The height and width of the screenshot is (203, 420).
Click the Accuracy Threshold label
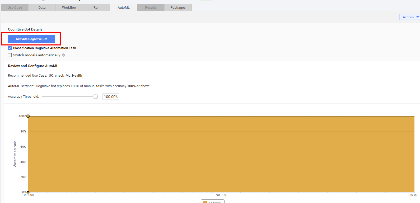tap(24, 97)
